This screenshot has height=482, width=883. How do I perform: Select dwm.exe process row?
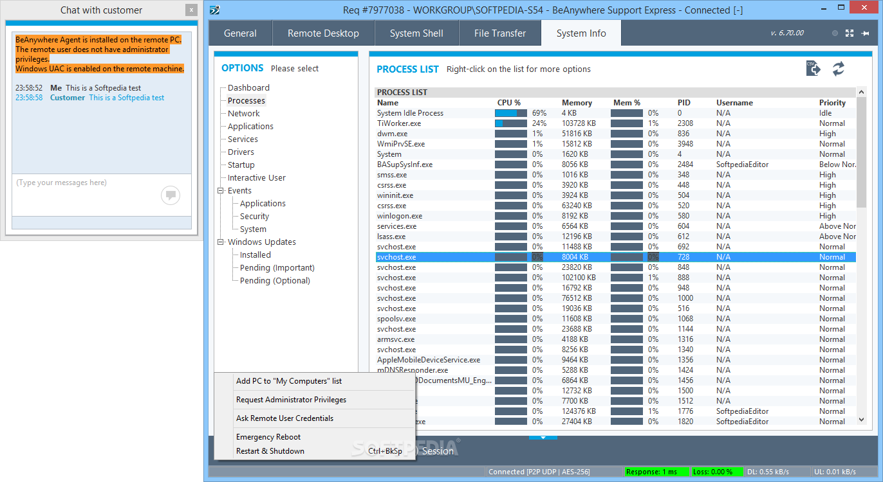tap(615, 134)
